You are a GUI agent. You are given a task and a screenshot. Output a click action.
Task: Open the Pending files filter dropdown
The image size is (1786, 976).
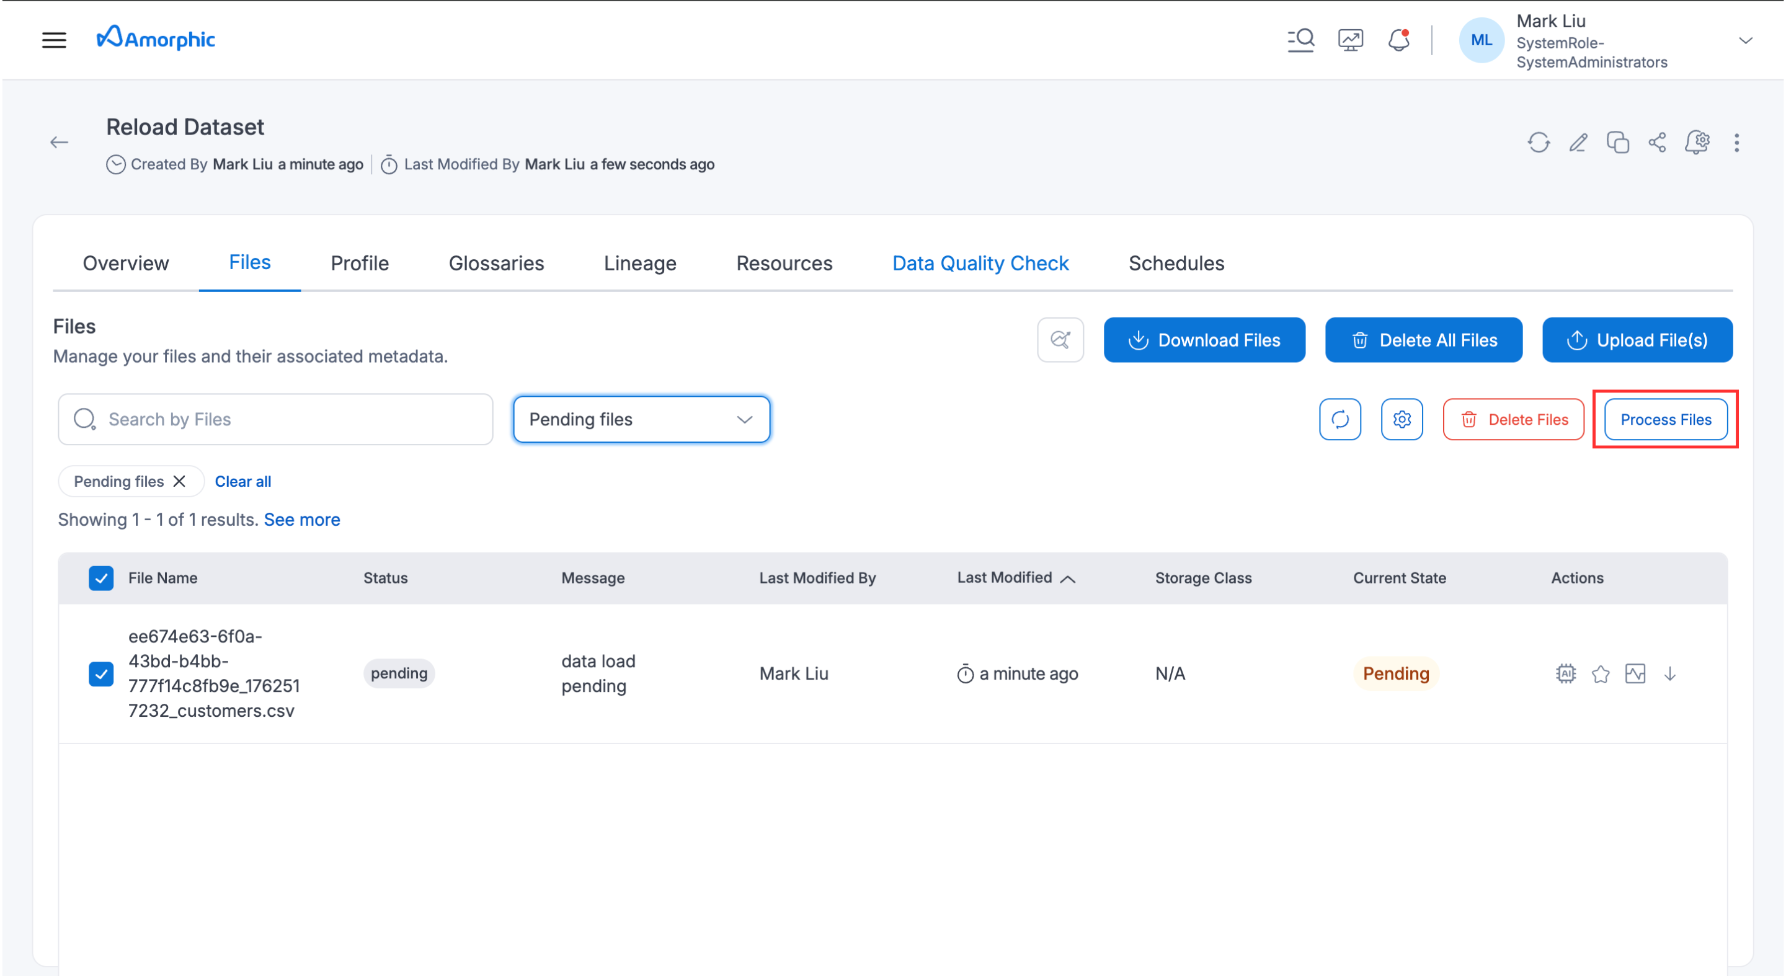pos(640,419)
